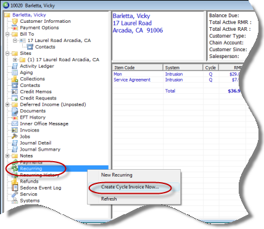Screen dimensions: 264x229
Task: Expand the Notes tree node
Action: pyautogui.click(x=7, y=156)
